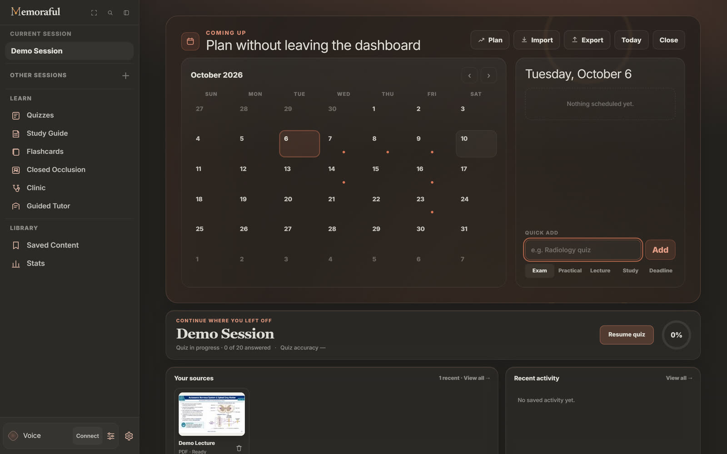Screen dimensions: 727x454
Task: Go to next month in calendar
Action: coord(489,75)
